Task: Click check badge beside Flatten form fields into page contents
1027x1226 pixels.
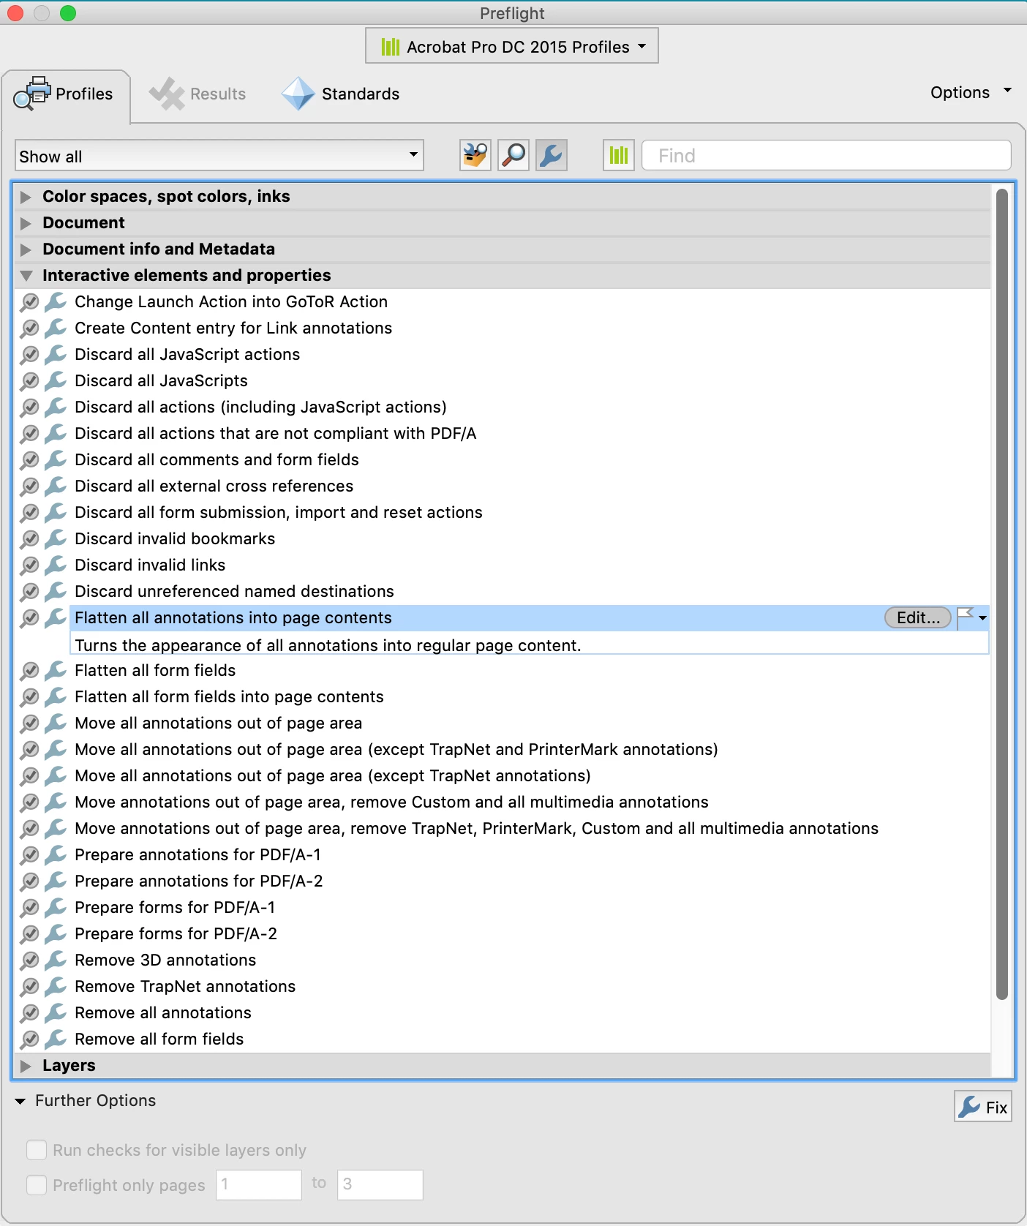Action: pos(29,696)
